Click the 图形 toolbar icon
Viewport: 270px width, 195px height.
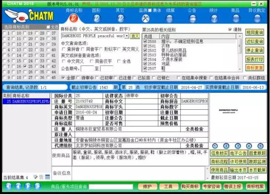tap(97, 18)
